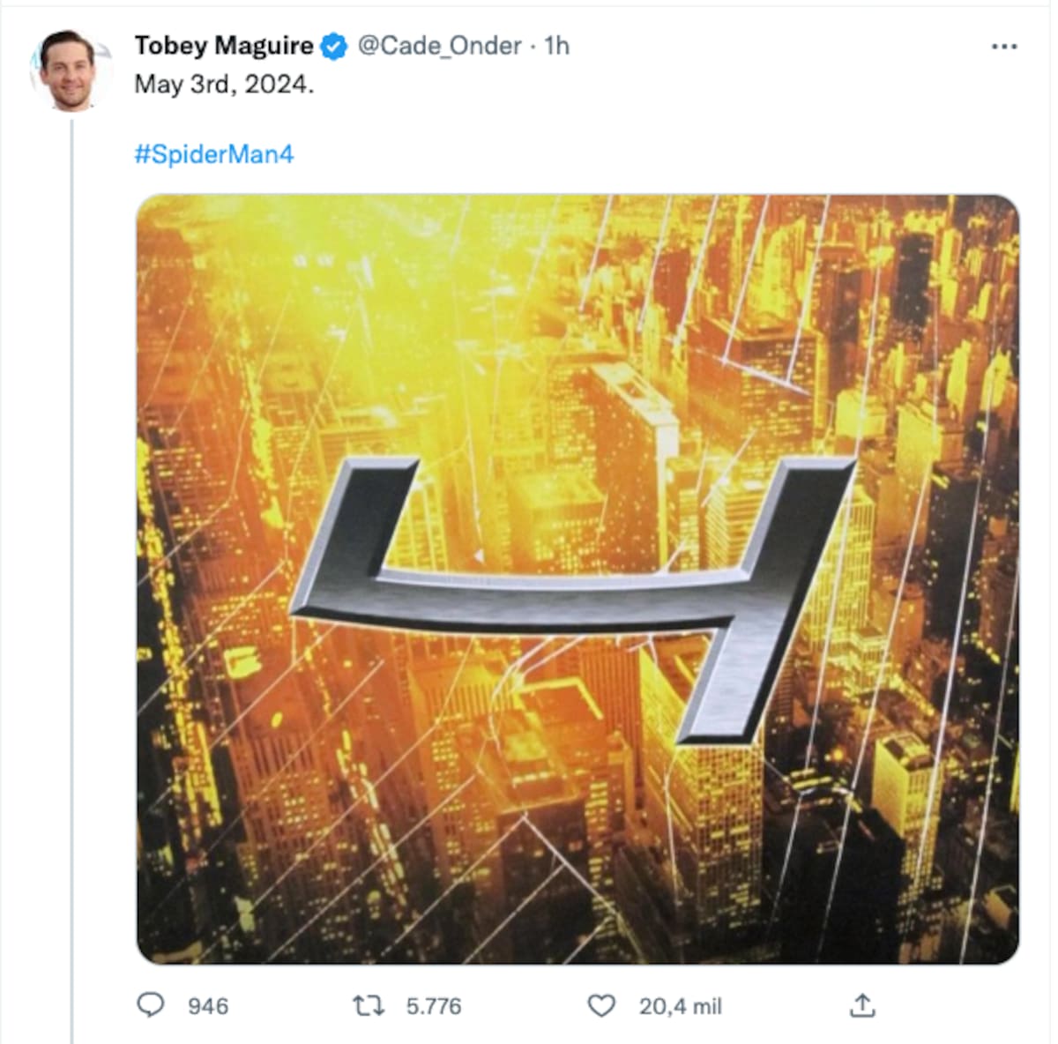
Task: Retweet the post using the arrows icon
Action: 369,1005
